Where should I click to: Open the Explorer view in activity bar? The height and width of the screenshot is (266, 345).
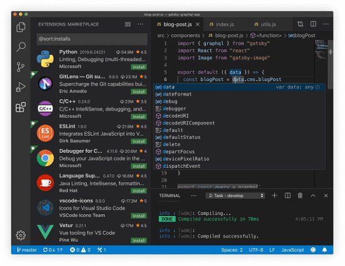[x=21, y=27]
